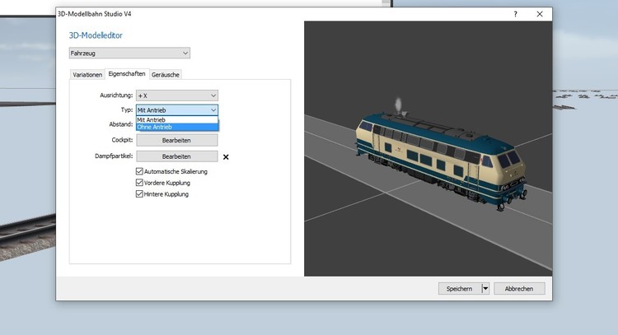The height and width of the screenshot is (335, 618).
Task: Click Bearbeiten next to Cockpit
Action: click(x=176, y=140)
